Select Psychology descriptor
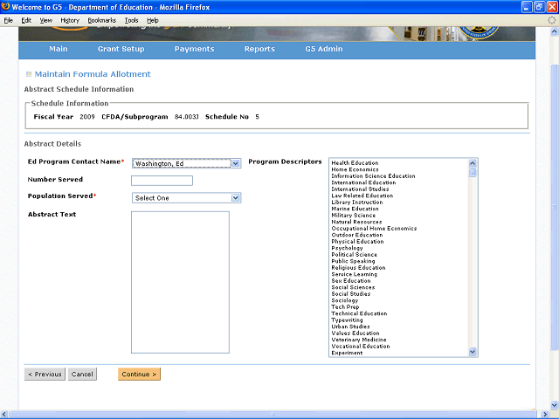This screenshot has width=559, height=419. click(x=348, y=248)
